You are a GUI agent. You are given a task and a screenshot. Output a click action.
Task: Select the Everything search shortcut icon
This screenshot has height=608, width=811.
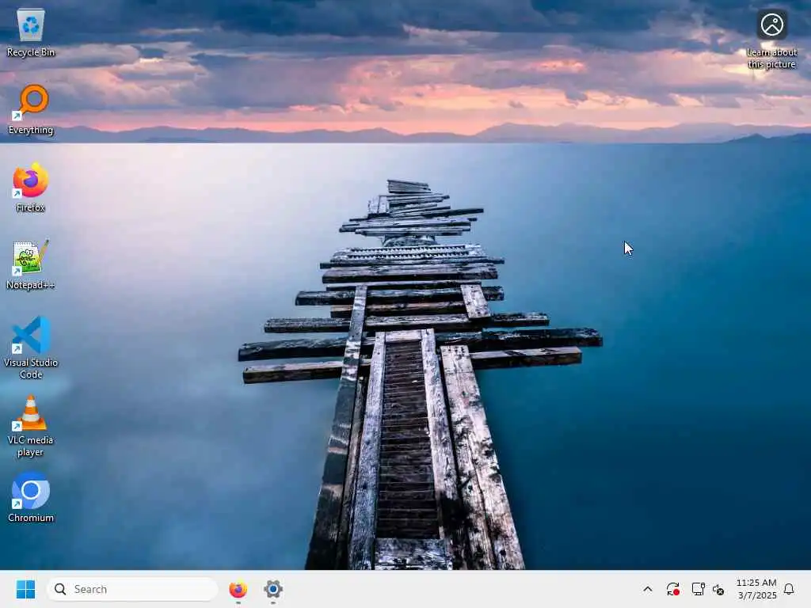pos(31,109)
